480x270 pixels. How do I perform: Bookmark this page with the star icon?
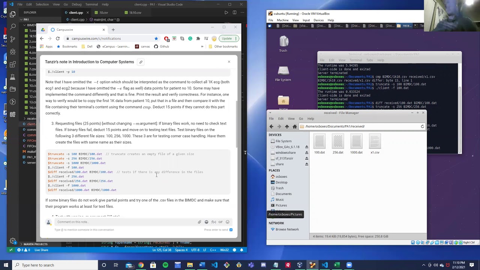pos(156,39)
